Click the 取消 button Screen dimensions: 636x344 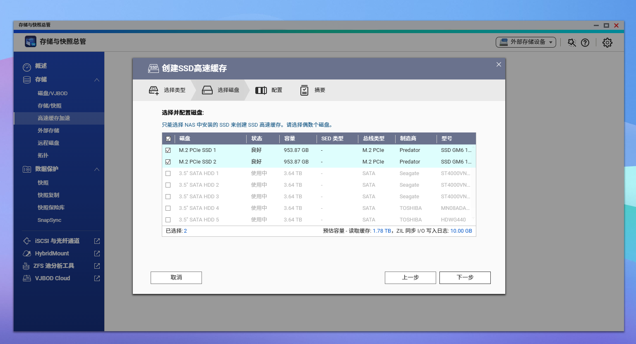[x=176, y=277]
